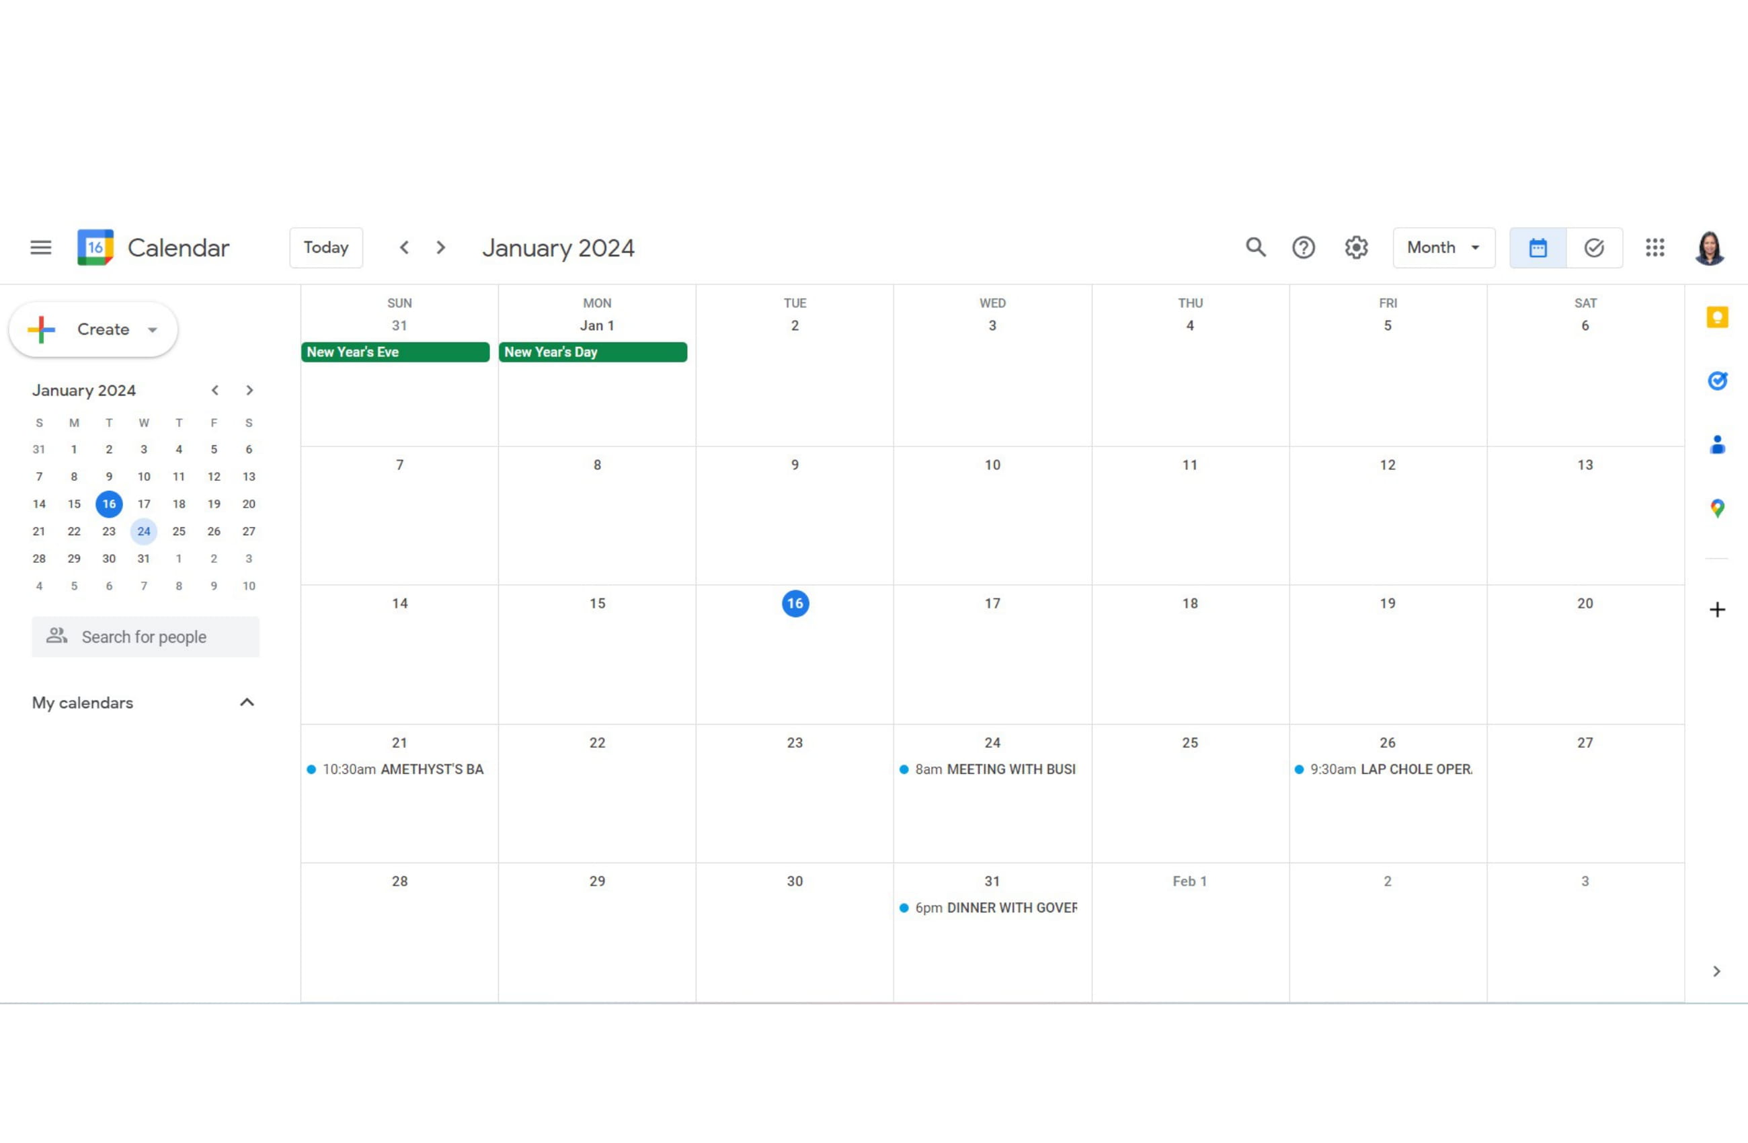The width and height of the screenshot is (1748, 1143).
Task: Click the search magnifier icon
Action: pyautogui.click(x=1255, y=247)
